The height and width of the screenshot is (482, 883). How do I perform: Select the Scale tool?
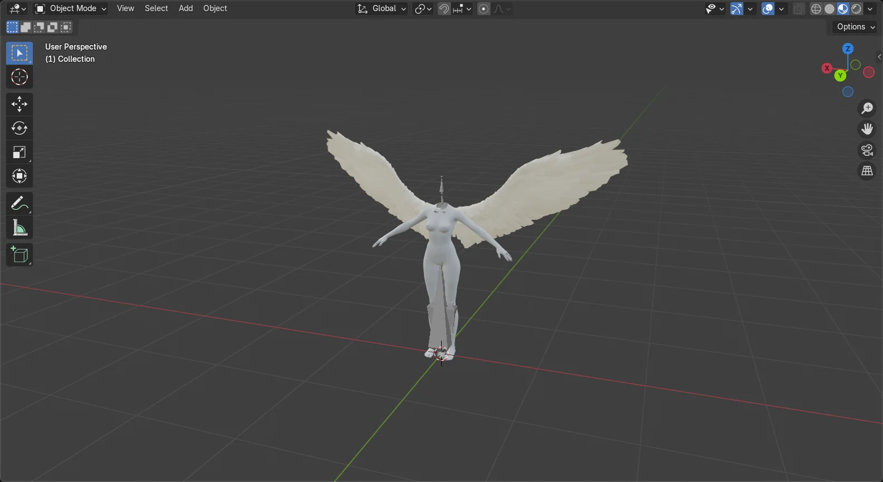pos(19,152)
